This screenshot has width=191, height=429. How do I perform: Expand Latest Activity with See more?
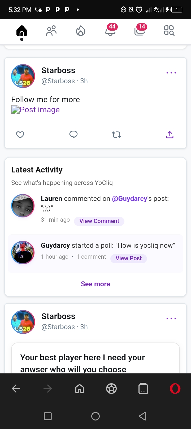95,284
